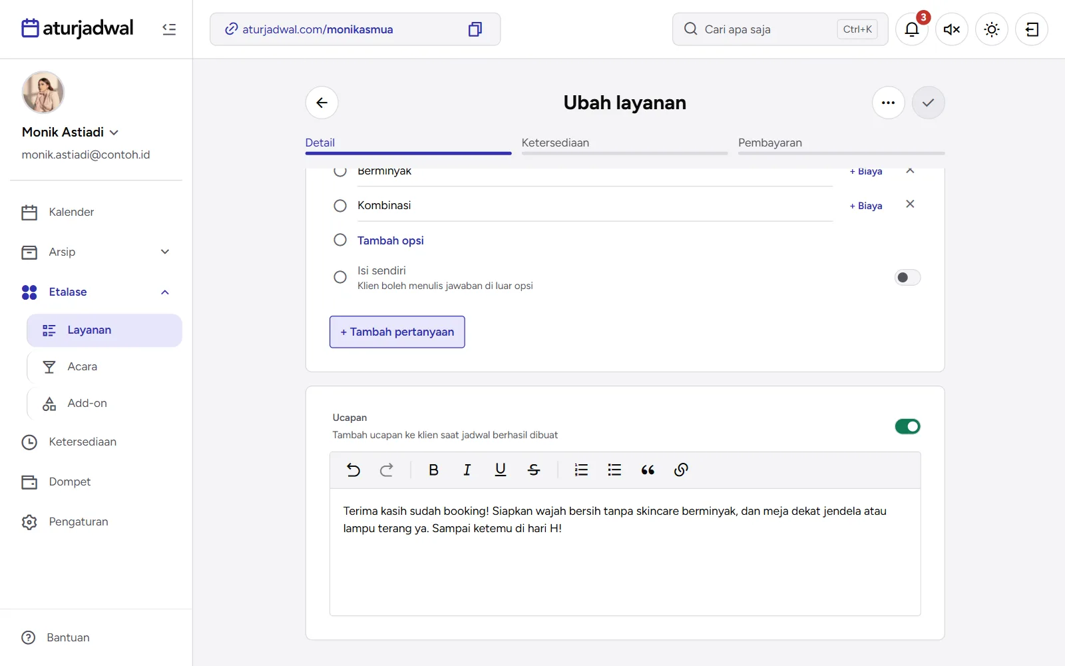This screenshot has width=1065, height=666.
Task: Select the Kombinasi radio option
Action: (340, 206)
